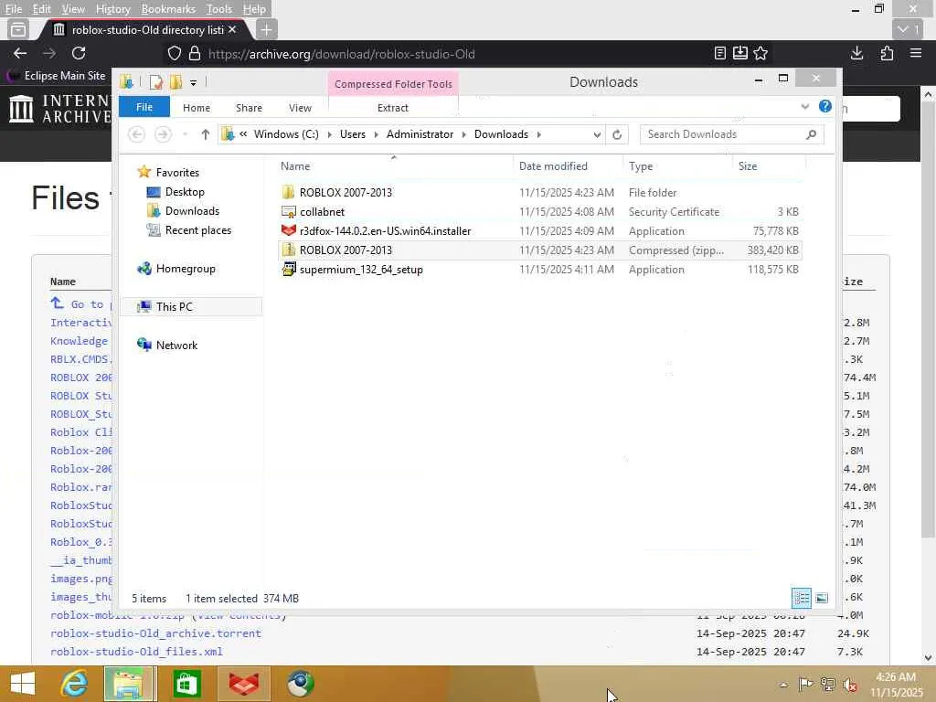
Task: Reload the archive.org page
Action: [79, 54]
